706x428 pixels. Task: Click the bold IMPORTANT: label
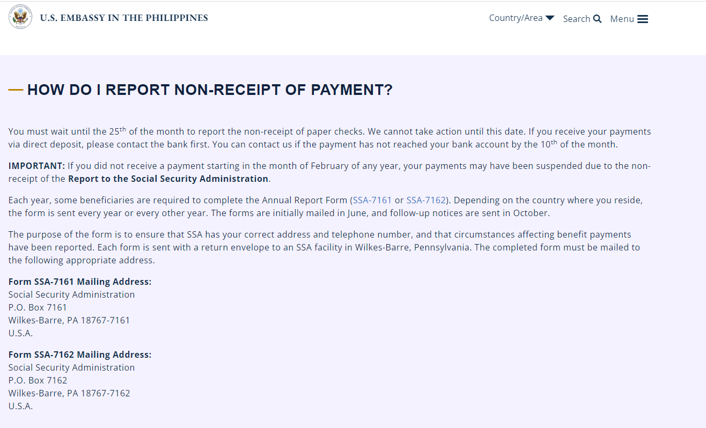[x=36, y=166]
